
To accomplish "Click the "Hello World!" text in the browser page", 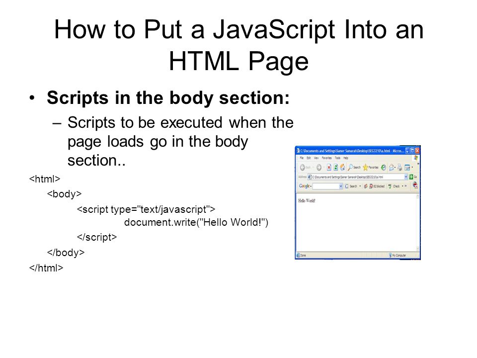I will click(x=307, y=200).
